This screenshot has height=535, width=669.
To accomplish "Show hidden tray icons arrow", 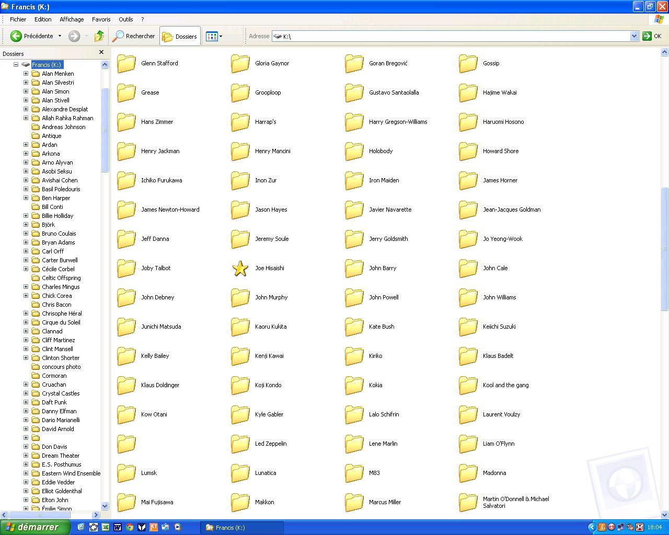I will (592, 527).
